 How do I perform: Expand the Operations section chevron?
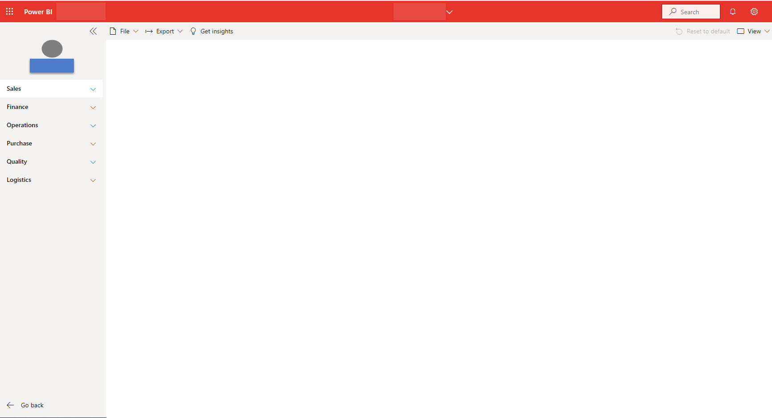click(x=93, y=125)
